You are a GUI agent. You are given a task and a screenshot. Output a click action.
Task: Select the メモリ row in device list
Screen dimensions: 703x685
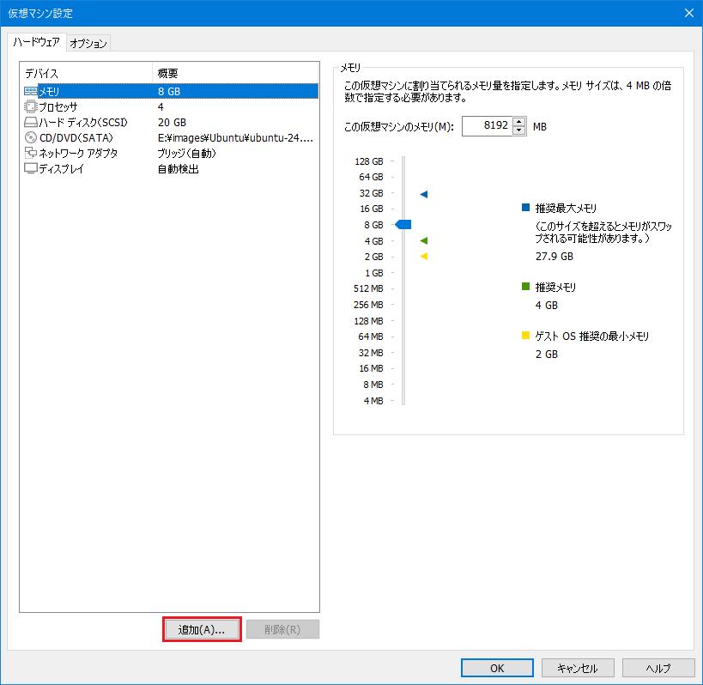point(171,91)
